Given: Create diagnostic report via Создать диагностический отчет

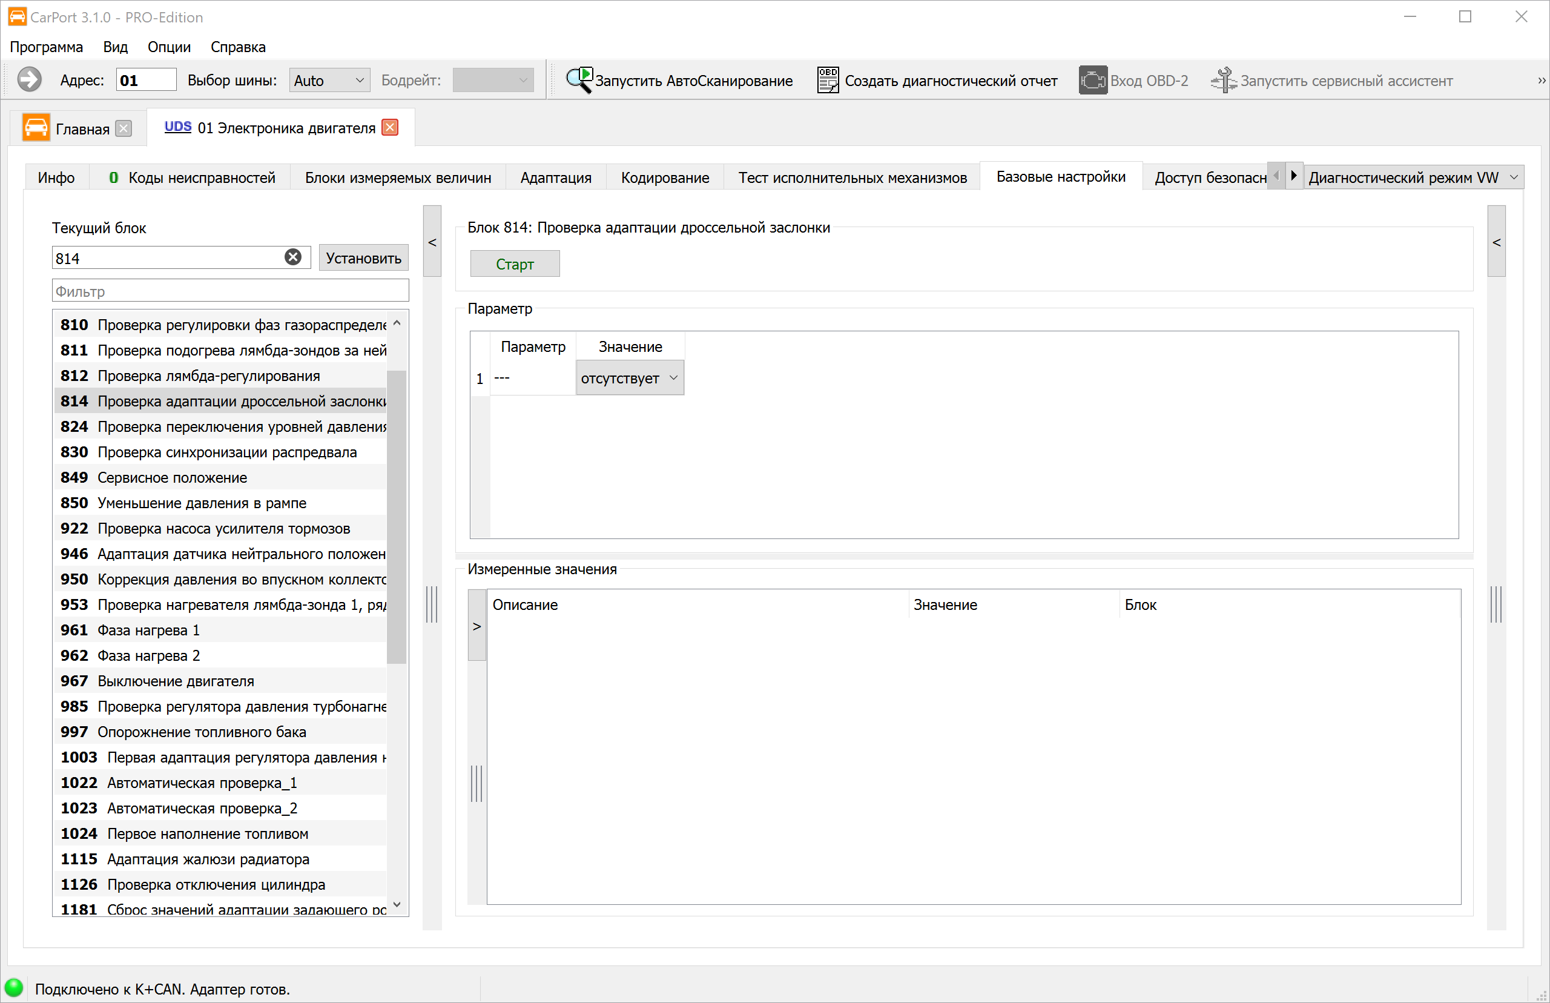Looking at the screenshot, I should pos(937,80).
